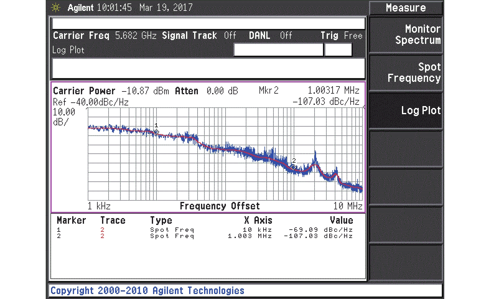Select marker 2 row at 1.003 MHz
The width and height of the screenshot is (490, 299).
click(204, 236)
